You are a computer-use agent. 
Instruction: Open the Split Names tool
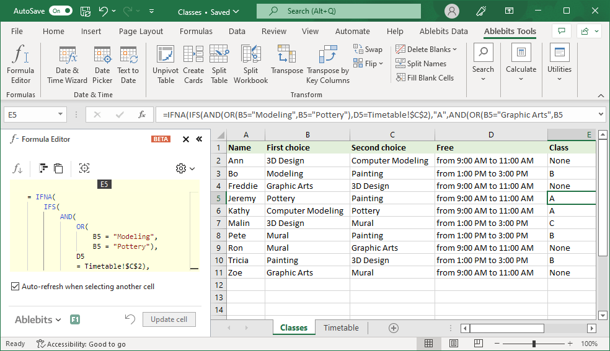421,63
